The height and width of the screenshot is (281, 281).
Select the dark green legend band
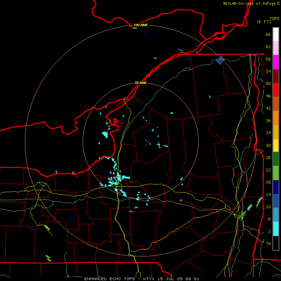tap(276, 159)
